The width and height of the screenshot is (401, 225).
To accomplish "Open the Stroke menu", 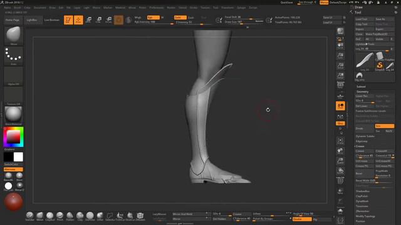I will (x=194, y=7).
